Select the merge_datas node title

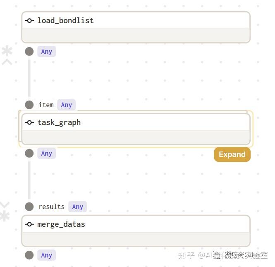pos(61,224)
